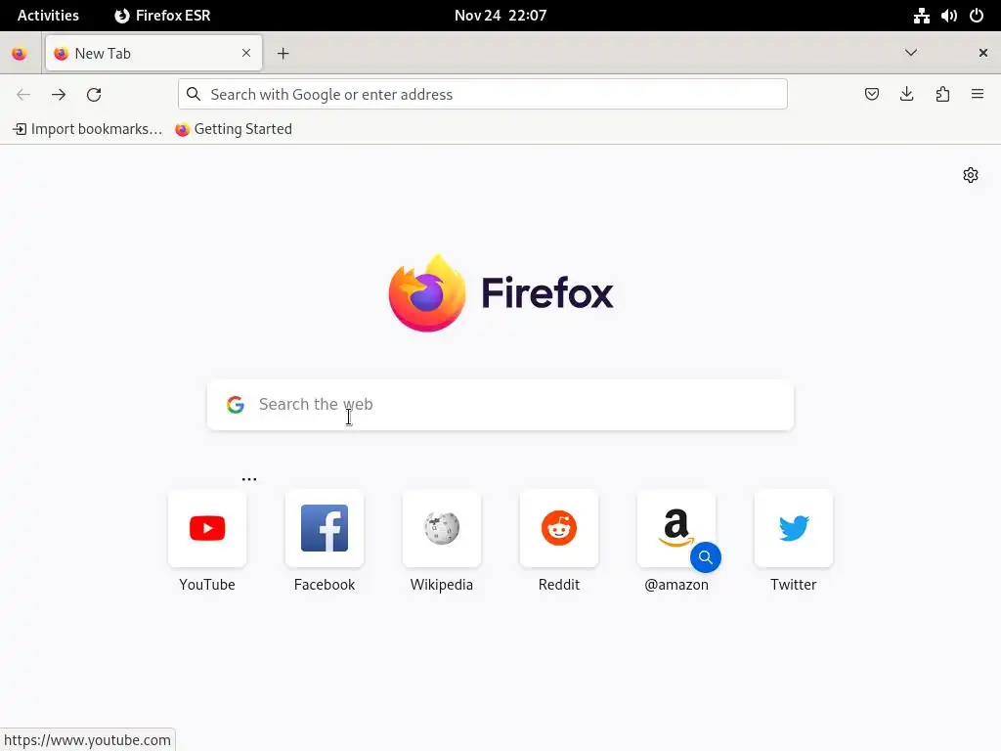Viewport: 1001px width, 751px height.
Task: Close the New Tab tab
Action: click(x=246, y=53)
